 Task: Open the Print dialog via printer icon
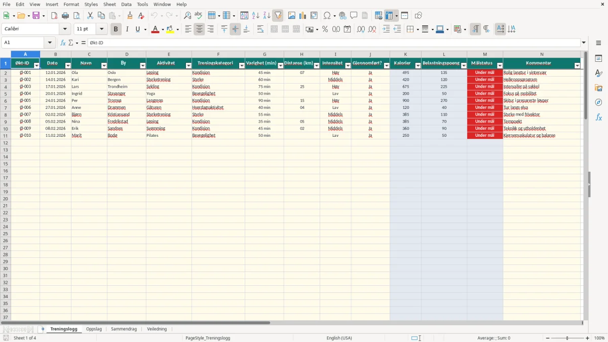point(65,16)
